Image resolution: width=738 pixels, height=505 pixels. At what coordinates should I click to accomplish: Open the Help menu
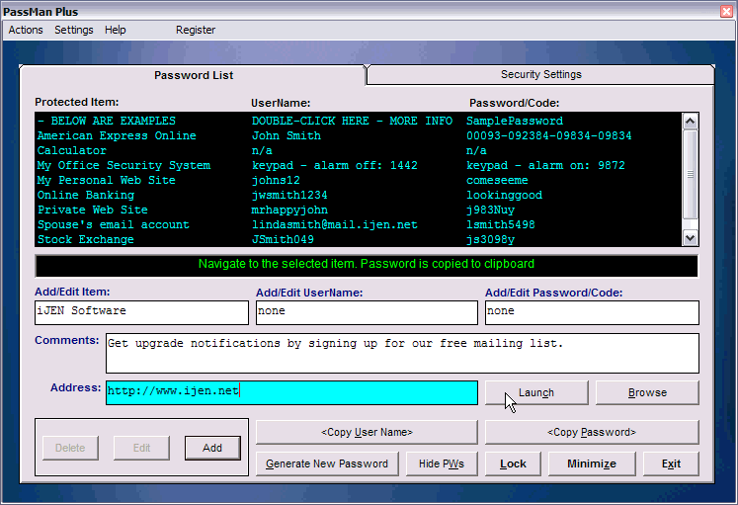[116, 30]
